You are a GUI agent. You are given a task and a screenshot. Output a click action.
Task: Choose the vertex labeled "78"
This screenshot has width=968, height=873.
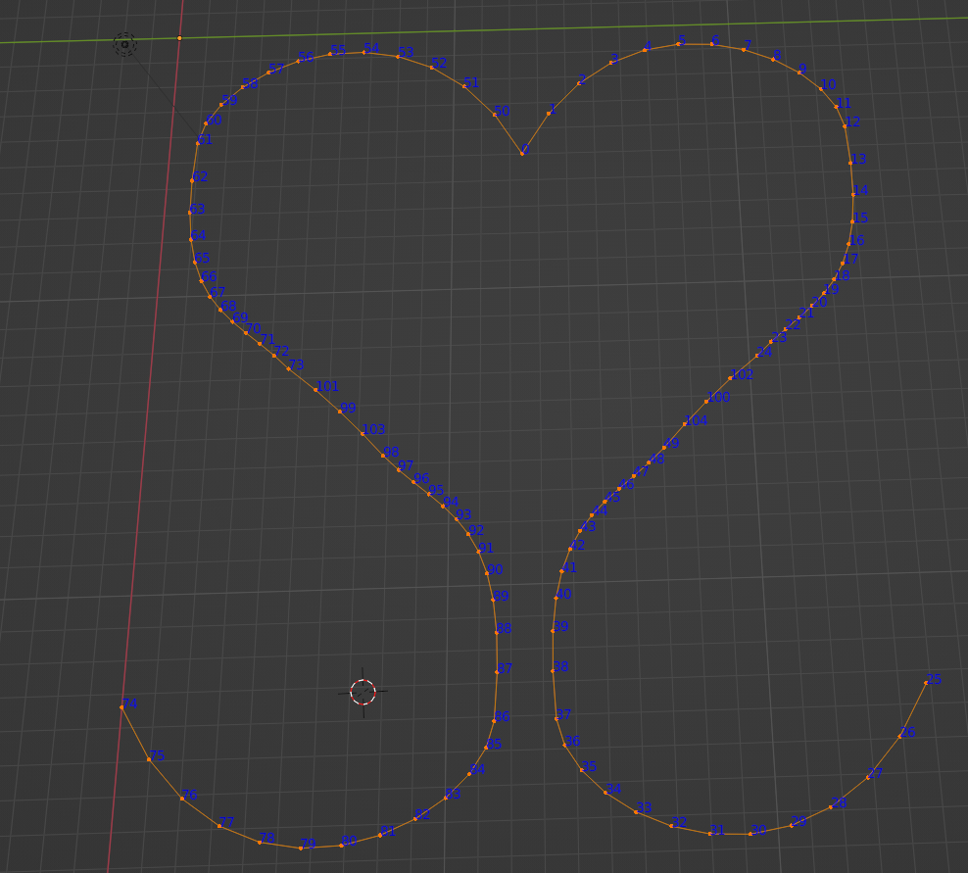coord(260,842)
